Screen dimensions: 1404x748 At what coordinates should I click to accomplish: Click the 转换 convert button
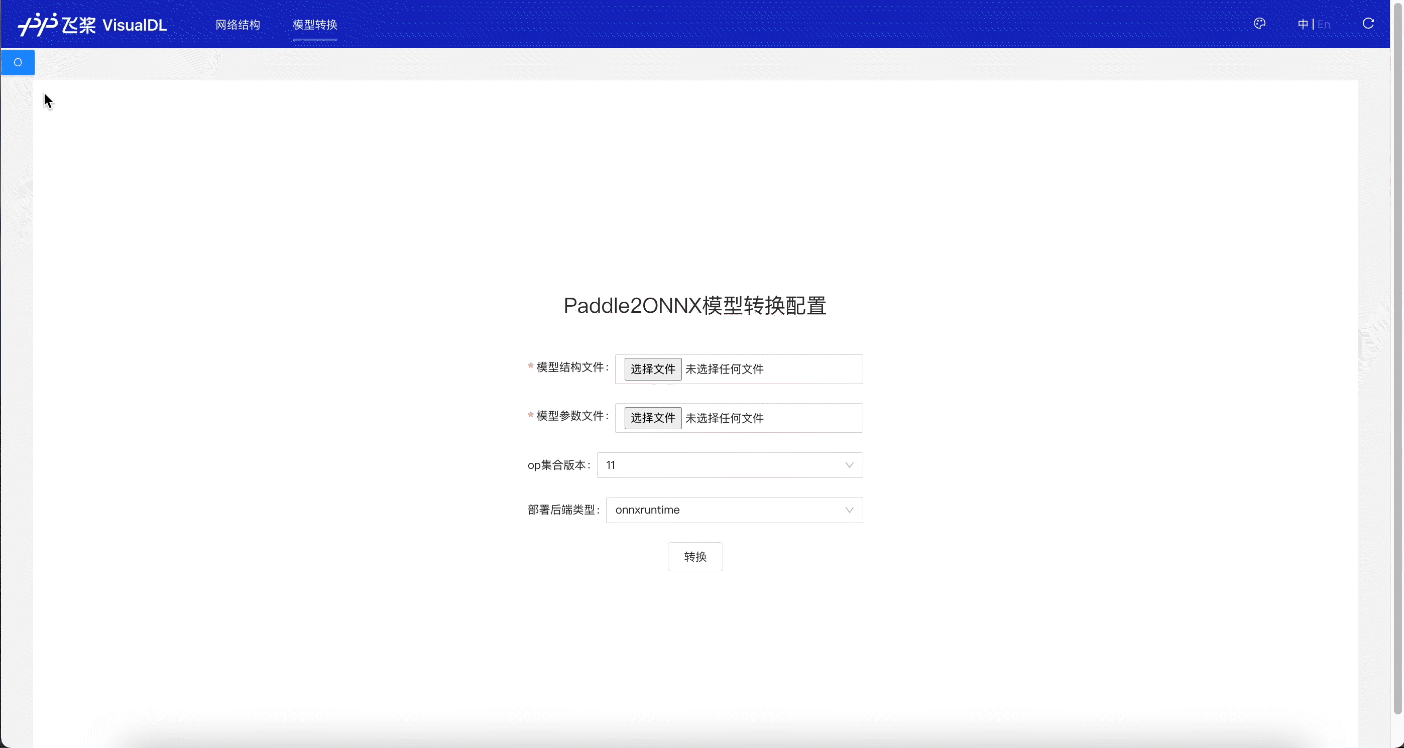click(x=695, y=556)
